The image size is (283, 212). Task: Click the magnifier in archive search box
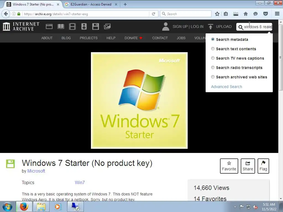point(241,27)
